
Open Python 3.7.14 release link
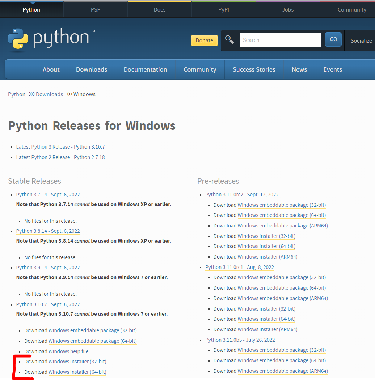click(48, 195)
